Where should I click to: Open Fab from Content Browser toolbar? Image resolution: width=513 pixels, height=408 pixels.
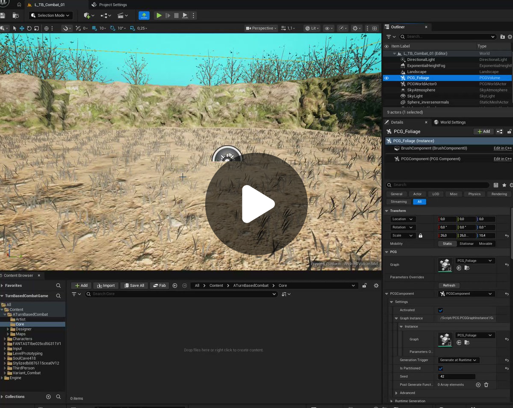pos(159,285)
